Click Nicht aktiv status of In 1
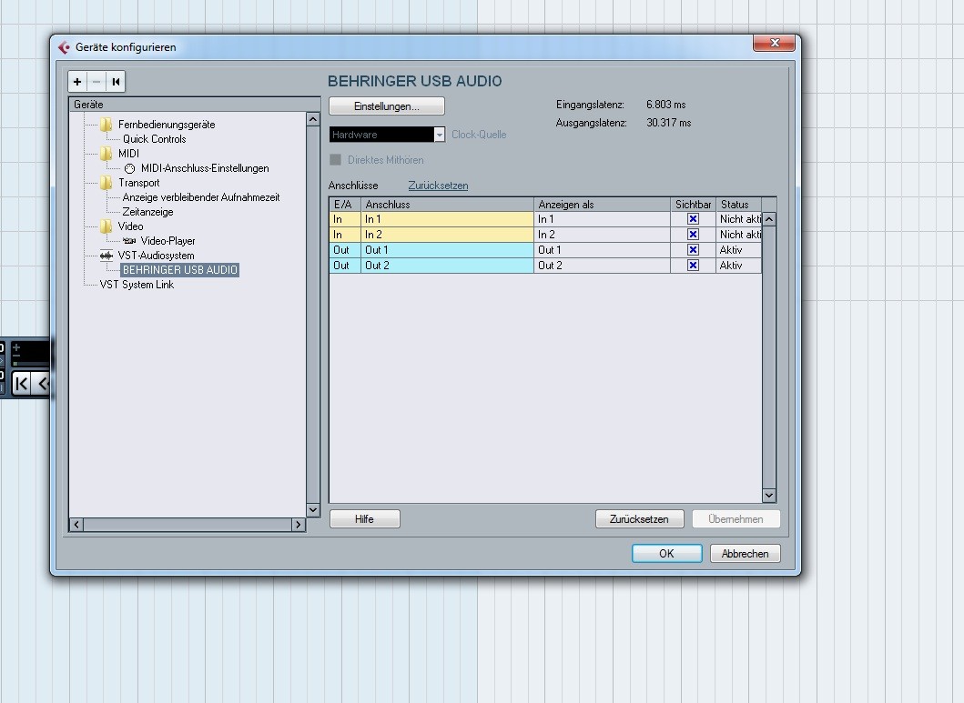 pos(738,219)
